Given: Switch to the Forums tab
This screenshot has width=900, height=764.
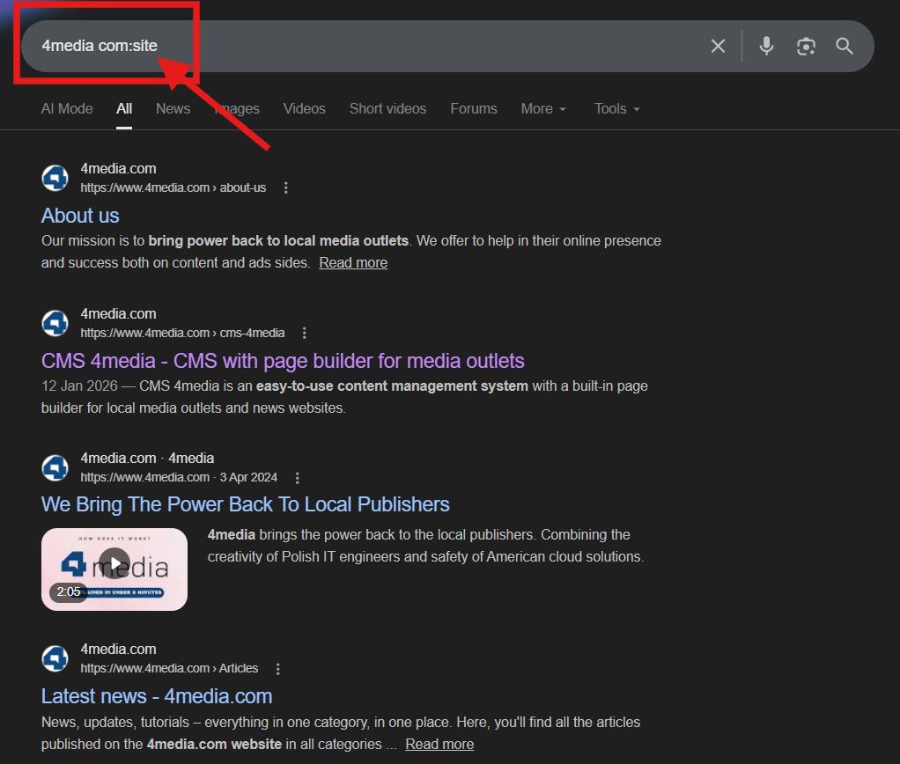Looking at the screenshot, I should (x=474, y=108).
